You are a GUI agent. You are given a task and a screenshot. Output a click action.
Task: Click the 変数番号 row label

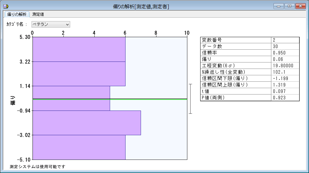pos(212,40)
